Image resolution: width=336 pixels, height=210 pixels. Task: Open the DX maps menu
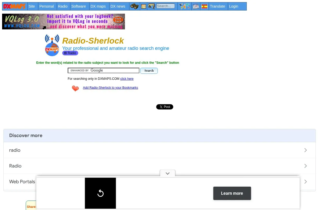click(x=98, y=6)
